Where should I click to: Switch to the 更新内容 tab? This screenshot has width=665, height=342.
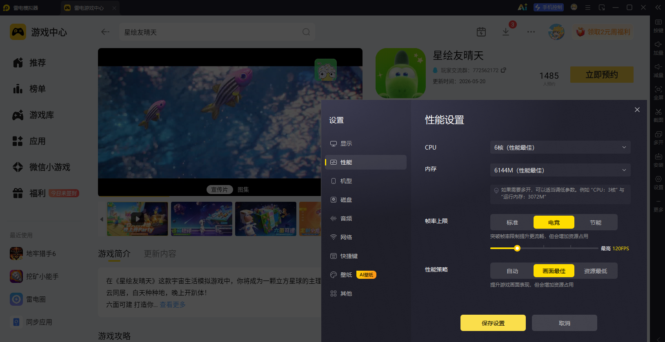coord(160,254)
